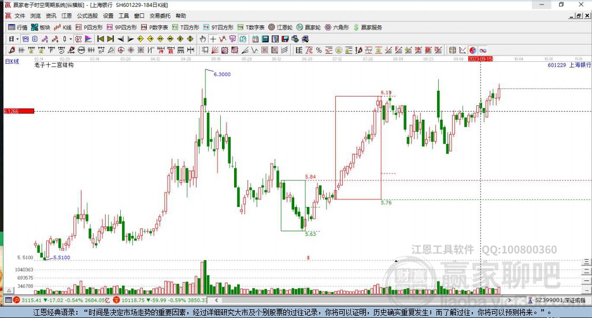The height and width of the screenshot is (318, 592).
Task: Click the zigzag V-line icon
Action: tap(255, 50)
